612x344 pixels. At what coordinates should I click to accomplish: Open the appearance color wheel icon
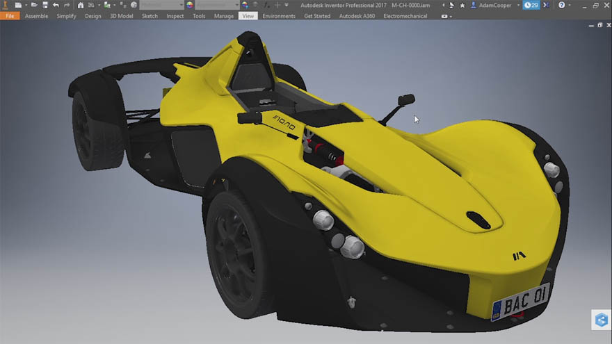tap(190, 5)
